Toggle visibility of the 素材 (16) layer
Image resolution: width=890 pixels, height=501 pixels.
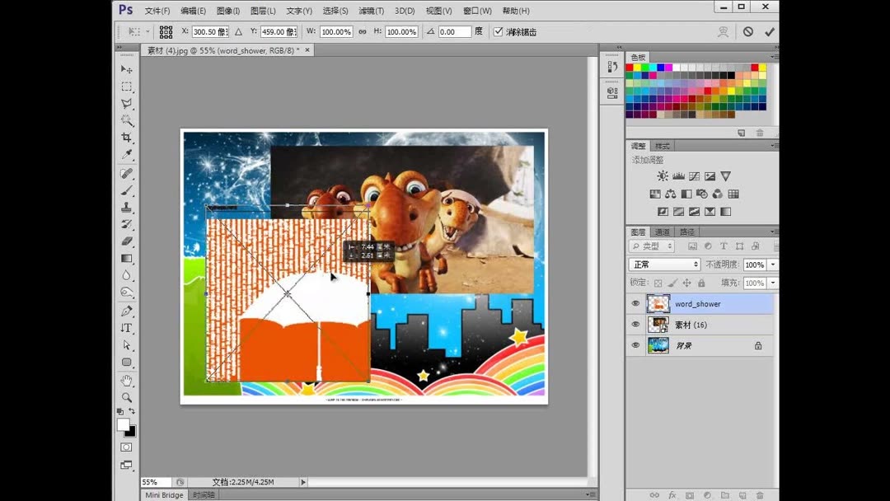(x=635, y=324)
